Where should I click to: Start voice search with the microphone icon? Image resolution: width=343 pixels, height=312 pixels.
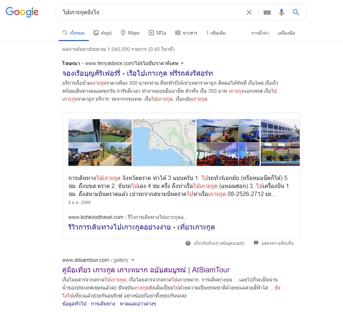(x=282, y=12)
